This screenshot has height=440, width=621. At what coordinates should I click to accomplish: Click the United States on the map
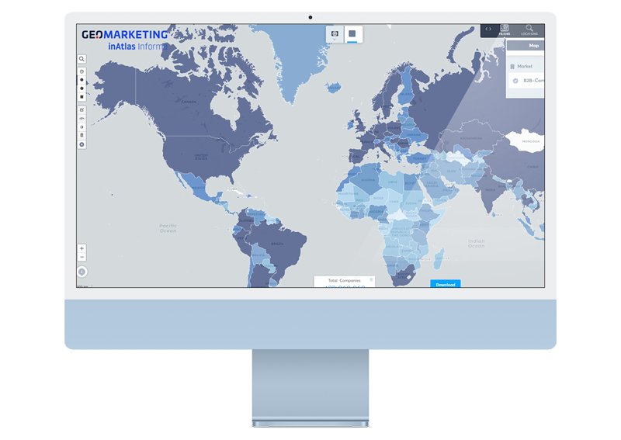201,157
